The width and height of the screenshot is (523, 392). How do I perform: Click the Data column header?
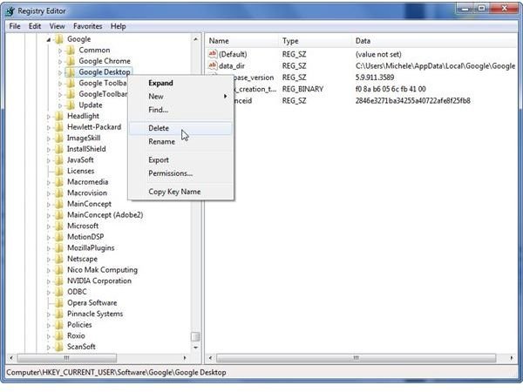coord(435,41)
